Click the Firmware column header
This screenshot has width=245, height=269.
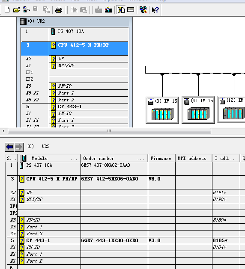pyautogui.click(x=161, y=158)
